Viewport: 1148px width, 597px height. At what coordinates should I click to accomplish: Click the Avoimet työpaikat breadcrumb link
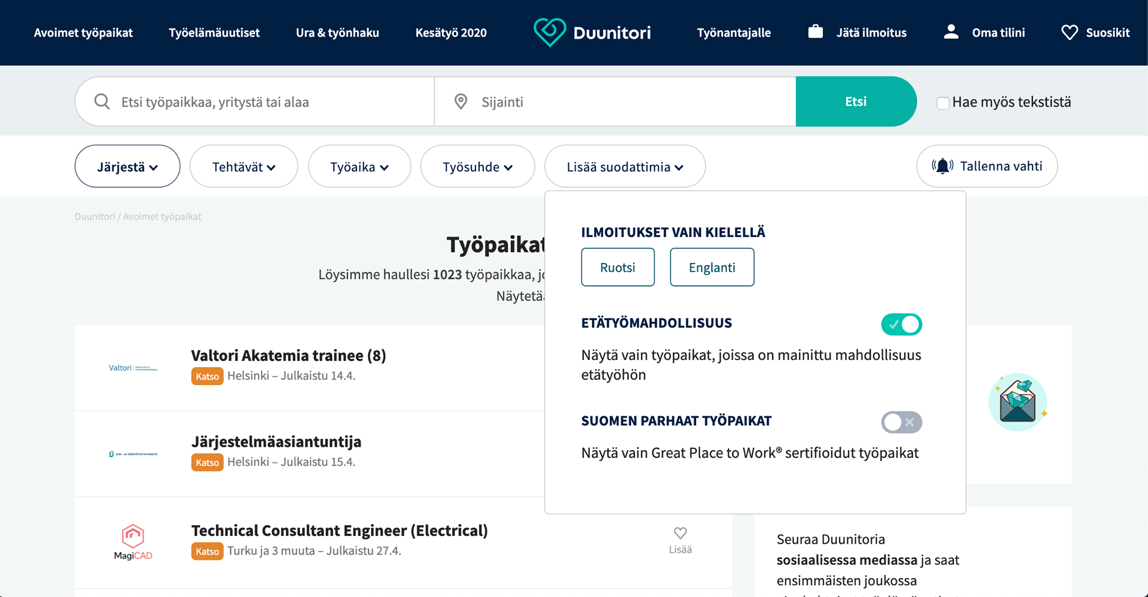162,216
